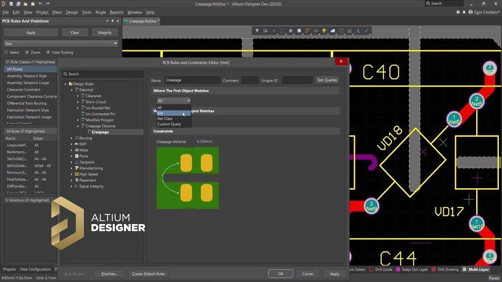
Task: Click the Save All icon in the title bar
Action: point(18,4)
